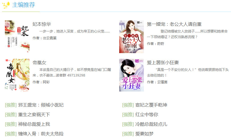Open the 妃本惊华 title link

click(x=42, y=24)
